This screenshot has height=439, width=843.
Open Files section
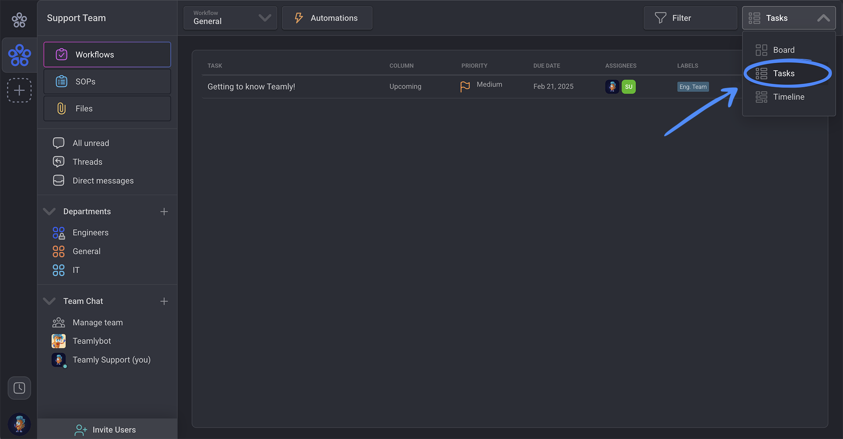pos(107,108)
